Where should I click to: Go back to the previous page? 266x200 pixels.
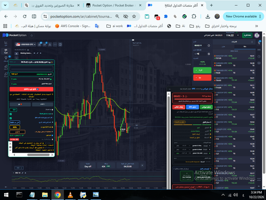6,17
